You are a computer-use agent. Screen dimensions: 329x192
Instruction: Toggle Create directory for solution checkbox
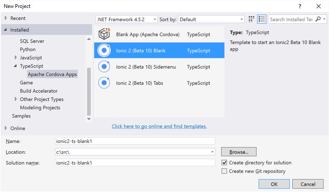(x=224, y=162)
